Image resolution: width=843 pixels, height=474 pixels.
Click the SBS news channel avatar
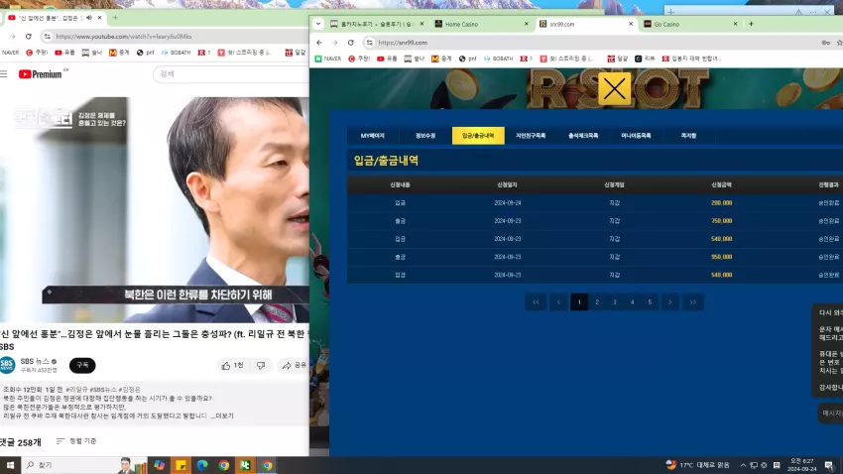(x=8, y=366)
